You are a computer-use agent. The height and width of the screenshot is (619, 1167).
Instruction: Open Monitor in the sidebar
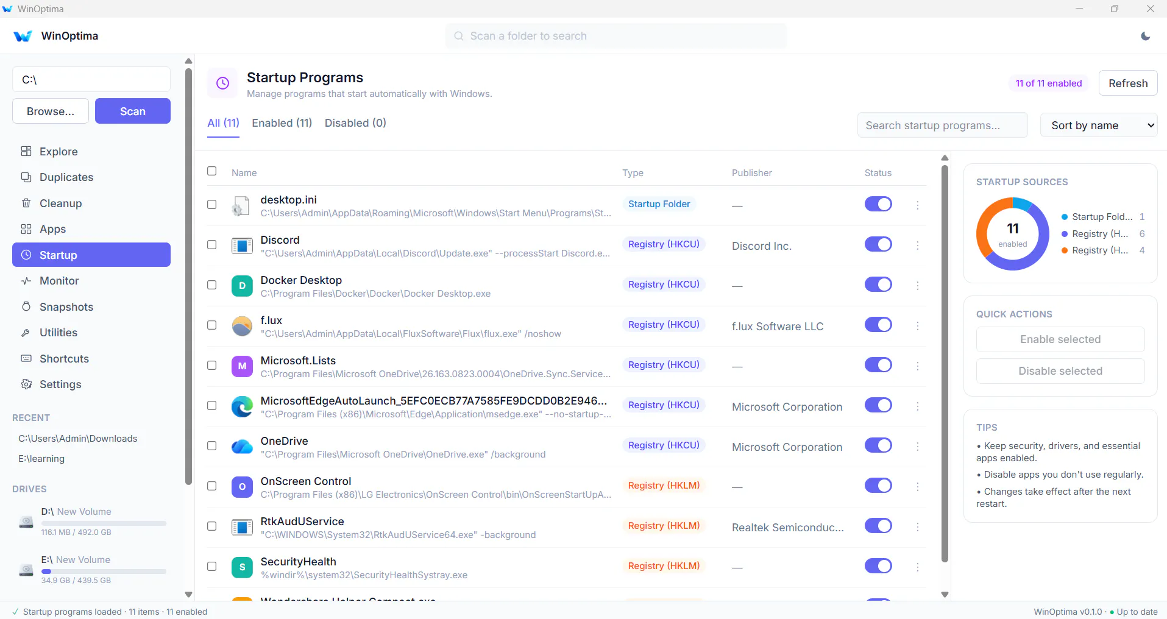click(x=91, y=281)
